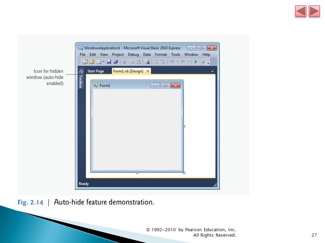The height and width of the screenshot is (243, 325).
Task: Click the New Project toolbar icon
Action: pyautogui.click(x=85, y=61)
